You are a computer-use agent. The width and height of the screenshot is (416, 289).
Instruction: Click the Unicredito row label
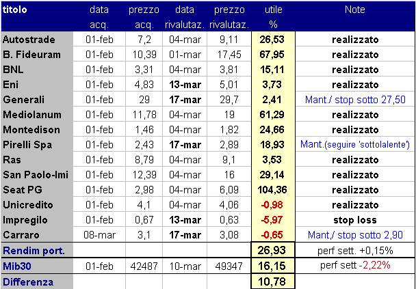point(28,205)
